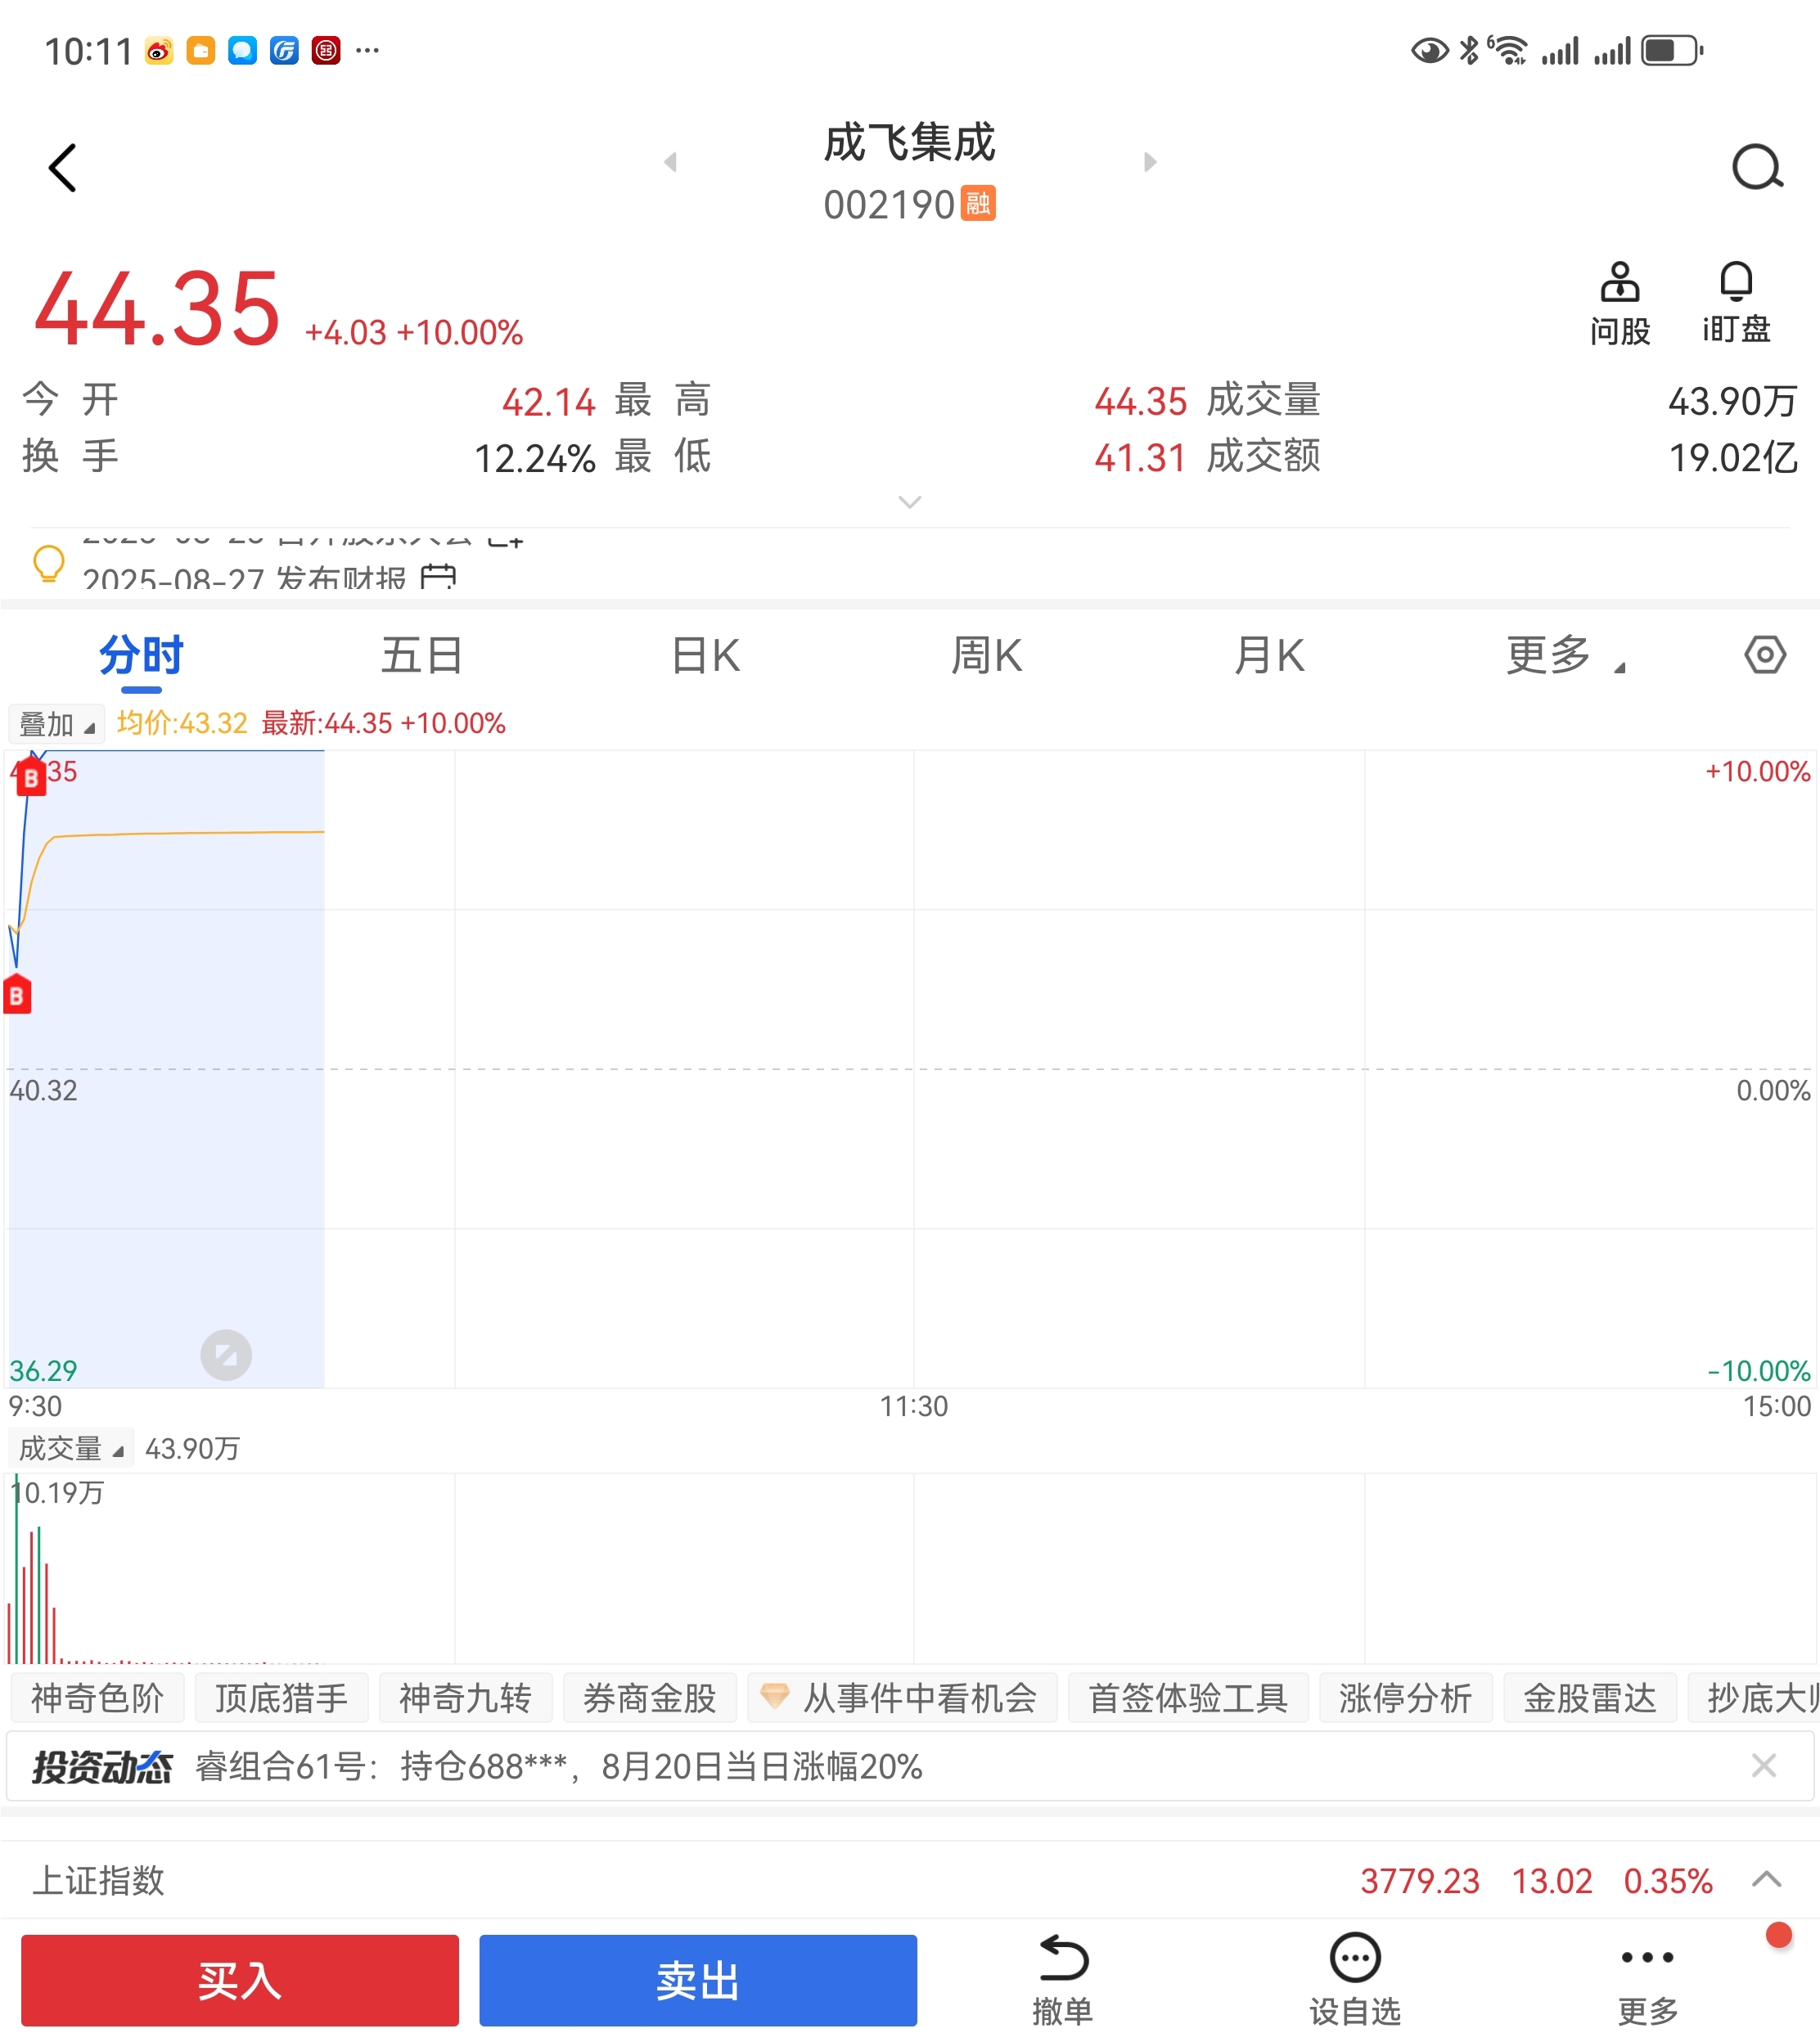
Task: Open calendar icon beside 发布财报
Action: pos(438,578)
